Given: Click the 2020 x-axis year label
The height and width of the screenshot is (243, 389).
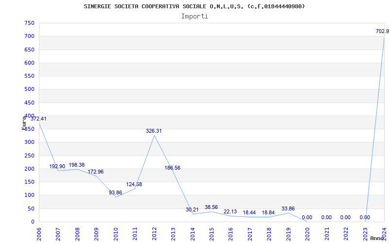Looking at the screenshot, I should point(307,234).
